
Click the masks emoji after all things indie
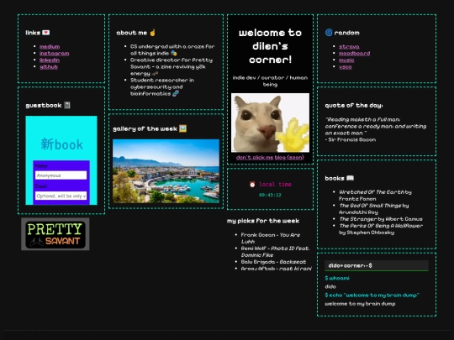[x=173, y=53]
